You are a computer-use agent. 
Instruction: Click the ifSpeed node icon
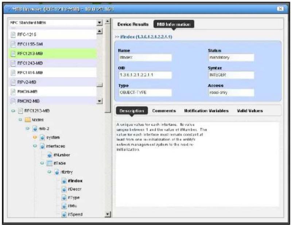click(x=64, y=214)
